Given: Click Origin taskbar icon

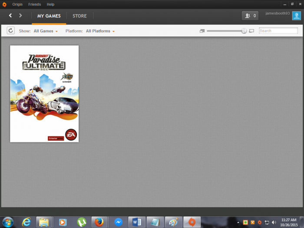Looking at the screenshot, I should click(192, 222).
